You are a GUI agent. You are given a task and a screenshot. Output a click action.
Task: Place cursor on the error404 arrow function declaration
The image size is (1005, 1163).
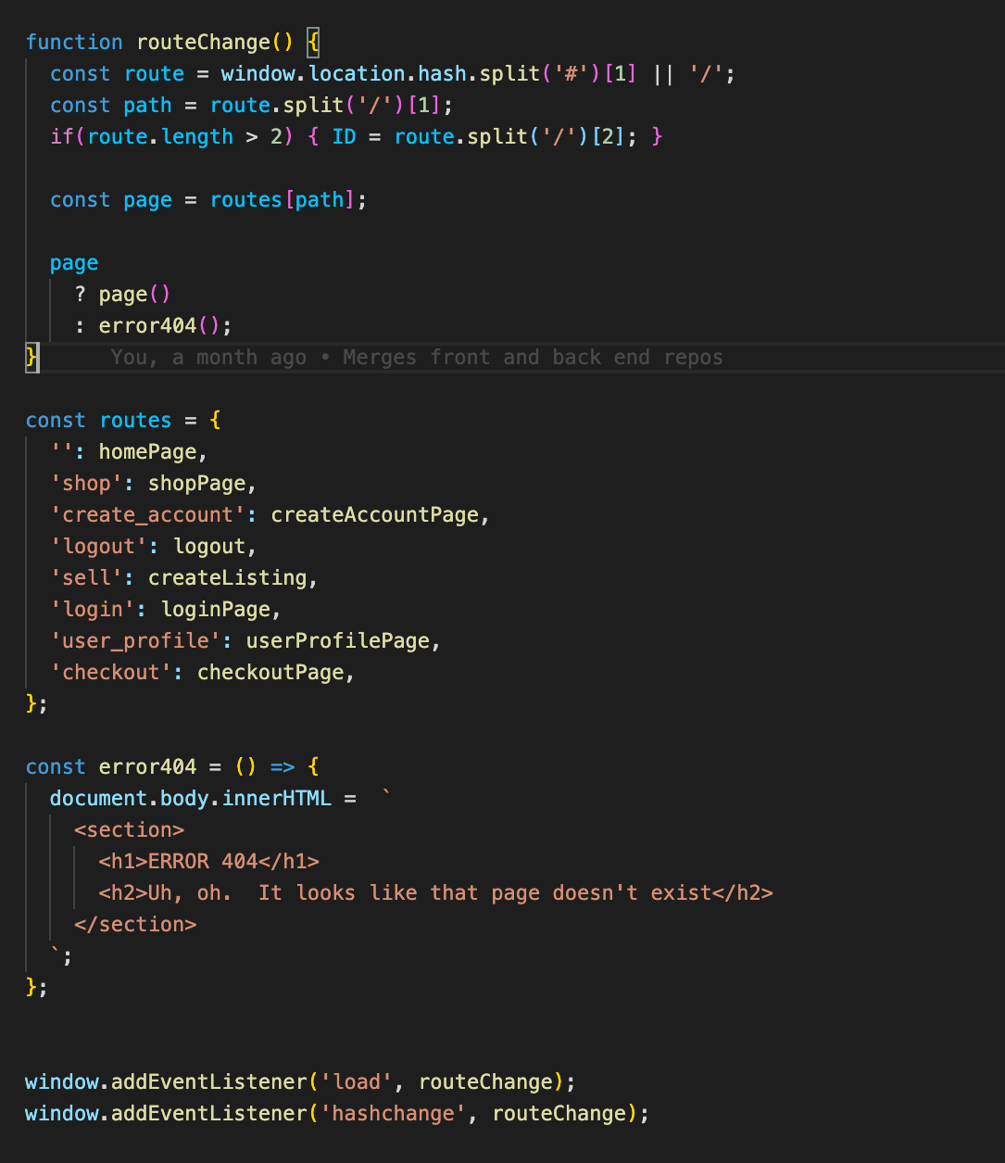(147, 766)
